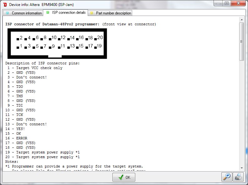Viewport: 248px width, 185px height.
Task: Click the scrollbar up arrow
Action: click(x=241, y=20)
